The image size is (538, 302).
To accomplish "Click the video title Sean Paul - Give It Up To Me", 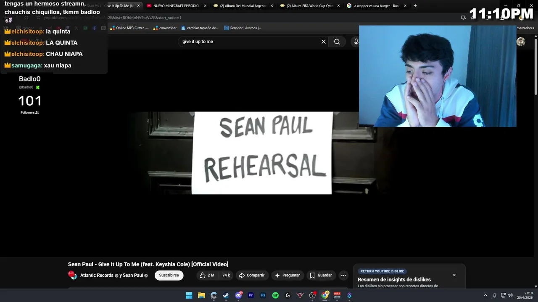I will [148, 264].
